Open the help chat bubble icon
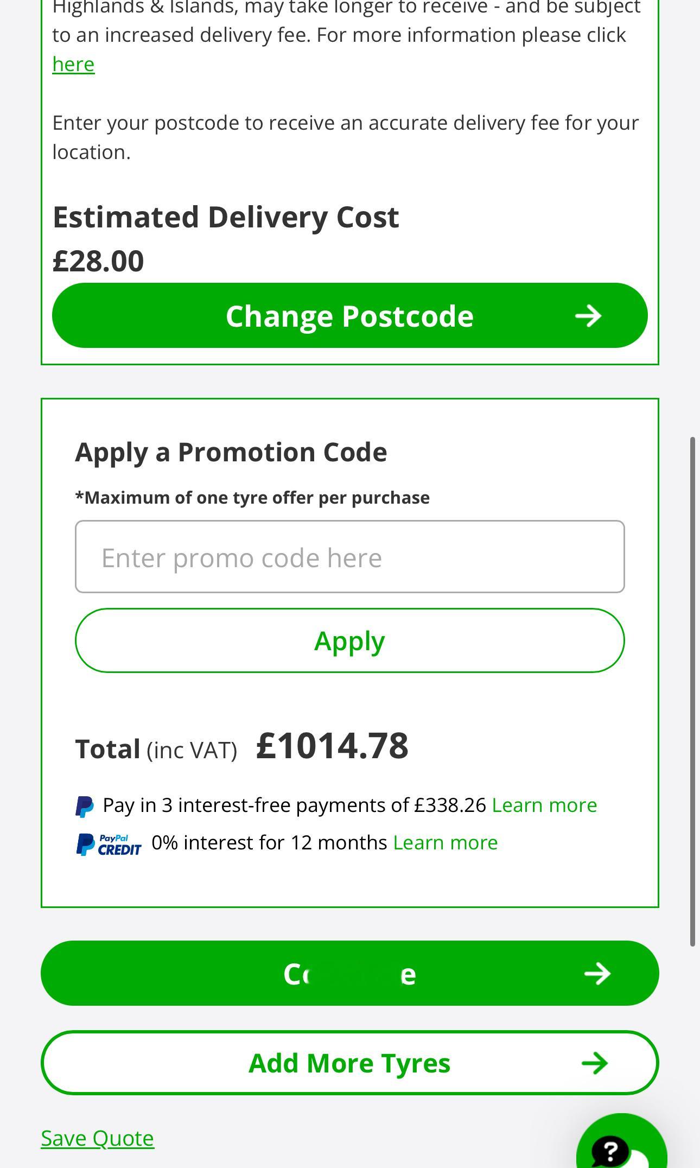This screenshot has height=1168, width=700. tap(621, 1142)
